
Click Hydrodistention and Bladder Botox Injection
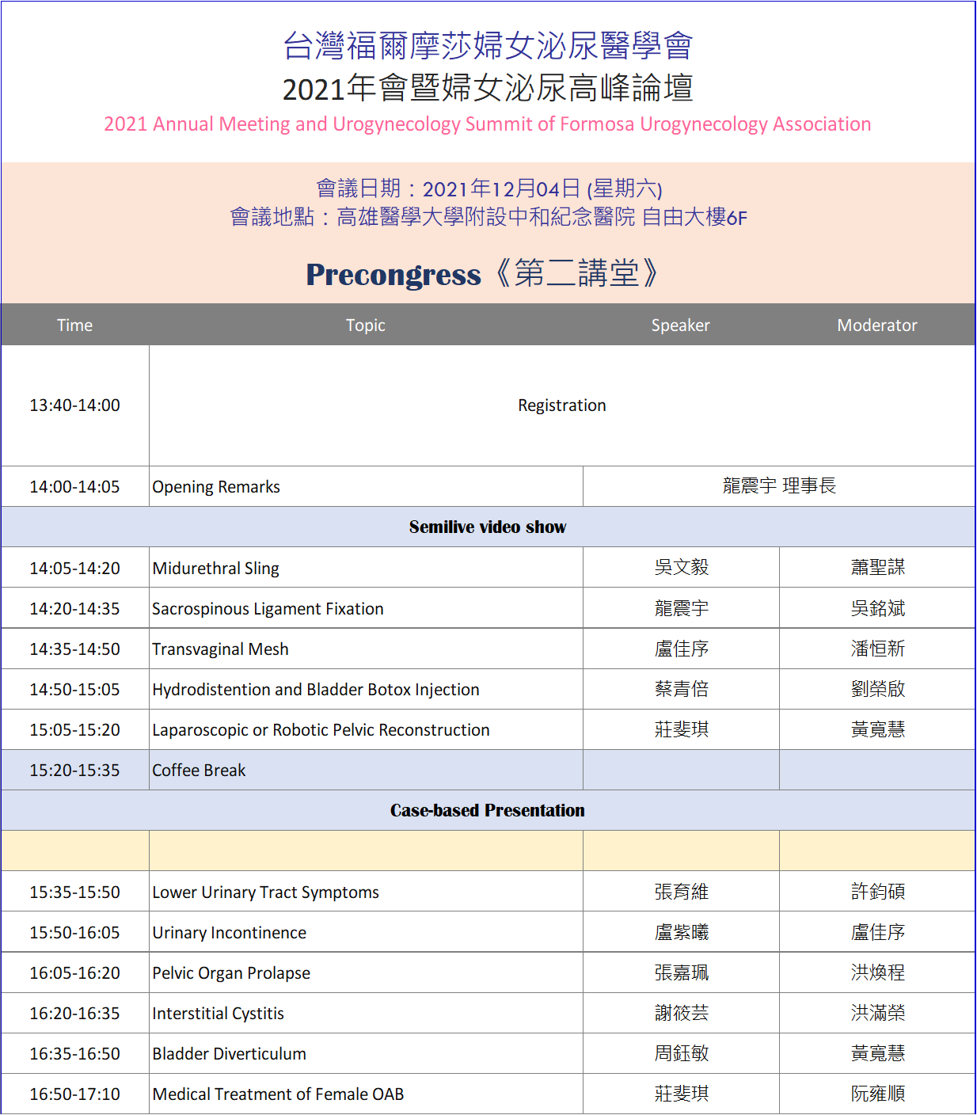[x=315, y=690]
